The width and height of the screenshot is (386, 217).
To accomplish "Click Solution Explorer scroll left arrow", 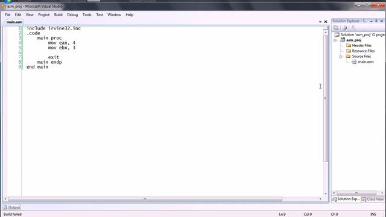I will click(334, 193).
